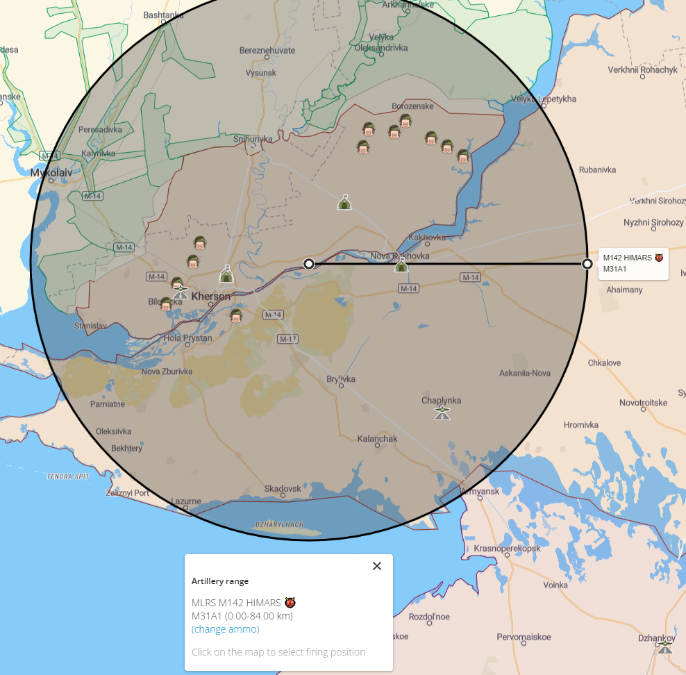
Task: Click the firing position handle at circle center
Action: (309, 263)
